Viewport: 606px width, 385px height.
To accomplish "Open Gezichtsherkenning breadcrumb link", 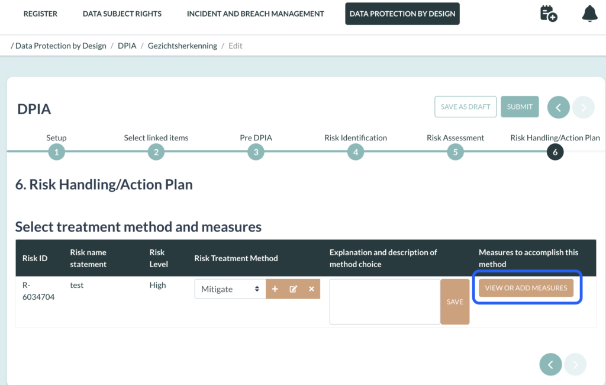I will pos(182,46).
